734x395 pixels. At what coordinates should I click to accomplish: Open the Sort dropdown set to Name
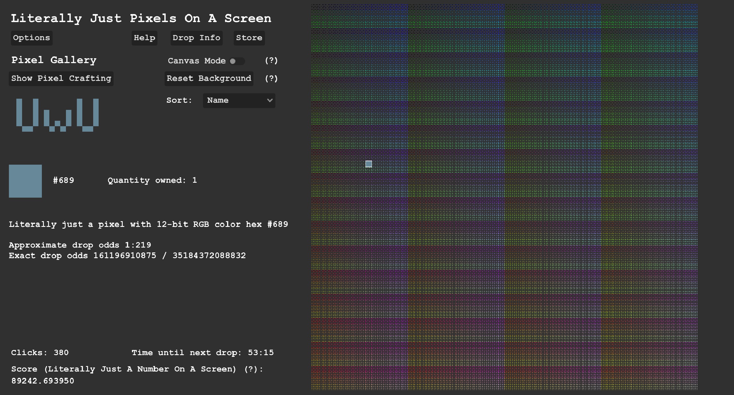click(x=239, y=100)
